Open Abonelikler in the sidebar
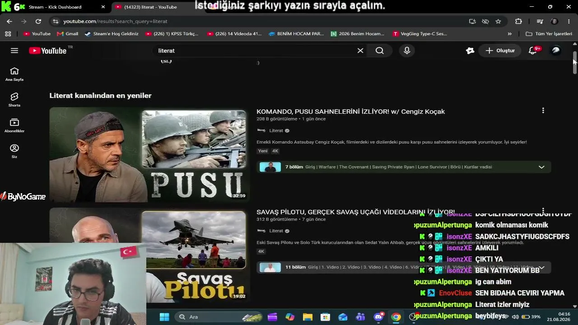Image resolution: width=578 pixels, height=325 pixels. 14,126
